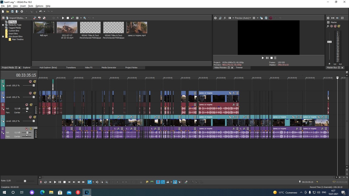Open the split screen dropdown arrow in preview
This screenshot has width=349, height=196.
pyautogui.click(x=233, y=18)
